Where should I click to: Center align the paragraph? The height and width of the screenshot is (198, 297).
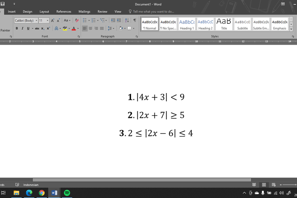pos(90,29)
